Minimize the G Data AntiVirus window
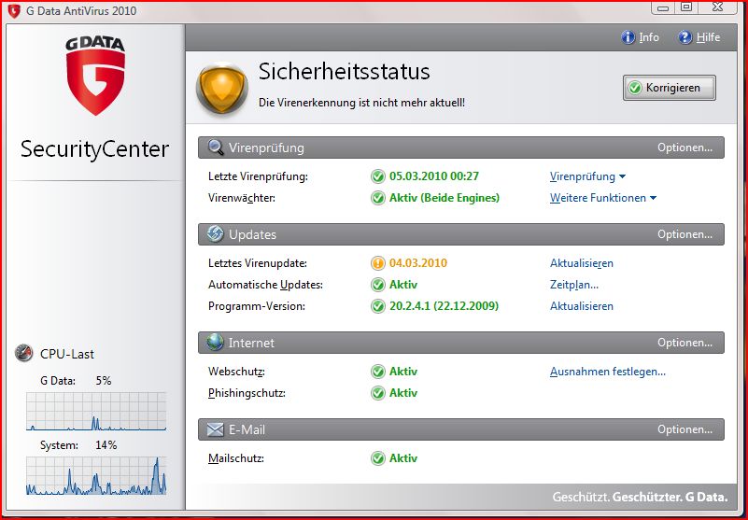The width and height of the screenshot is (748, 520). point(664,7)
